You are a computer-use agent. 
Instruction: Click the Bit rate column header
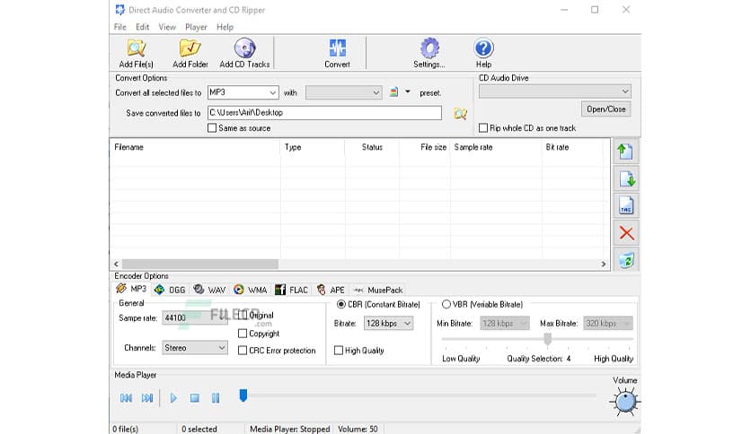click(572, 147)
